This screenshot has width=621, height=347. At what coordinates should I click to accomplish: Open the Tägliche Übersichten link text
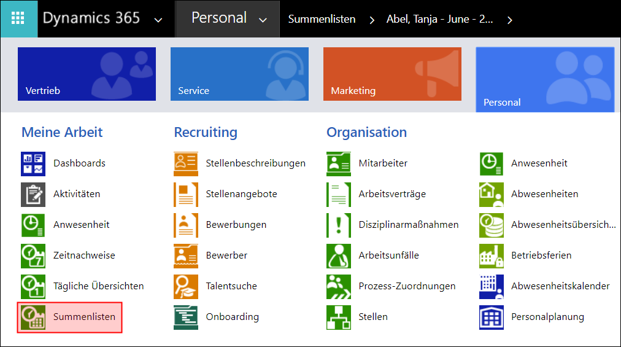tap(98, 286)
